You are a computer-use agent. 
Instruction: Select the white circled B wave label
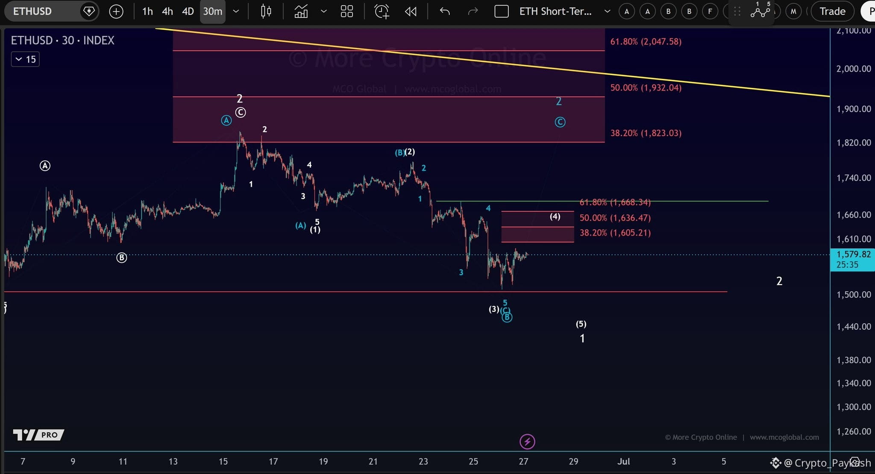click(122, 258)
